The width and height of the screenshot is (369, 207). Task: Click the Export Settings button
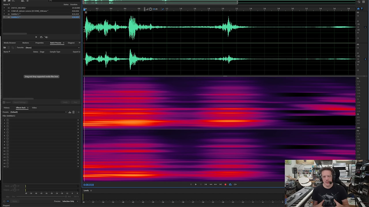click(20, 102)
